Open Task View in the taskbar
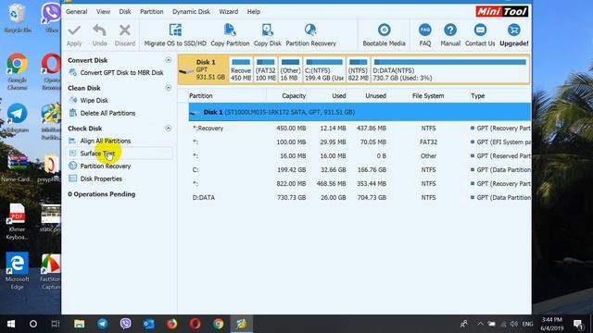Screen dimensions: 593x333 56,324
